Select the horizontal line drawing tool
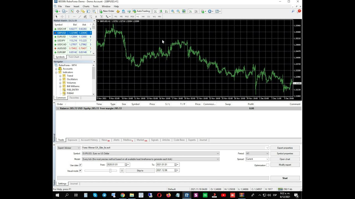Viewport: 355px width, 199px height. click(x=74, y=17)
